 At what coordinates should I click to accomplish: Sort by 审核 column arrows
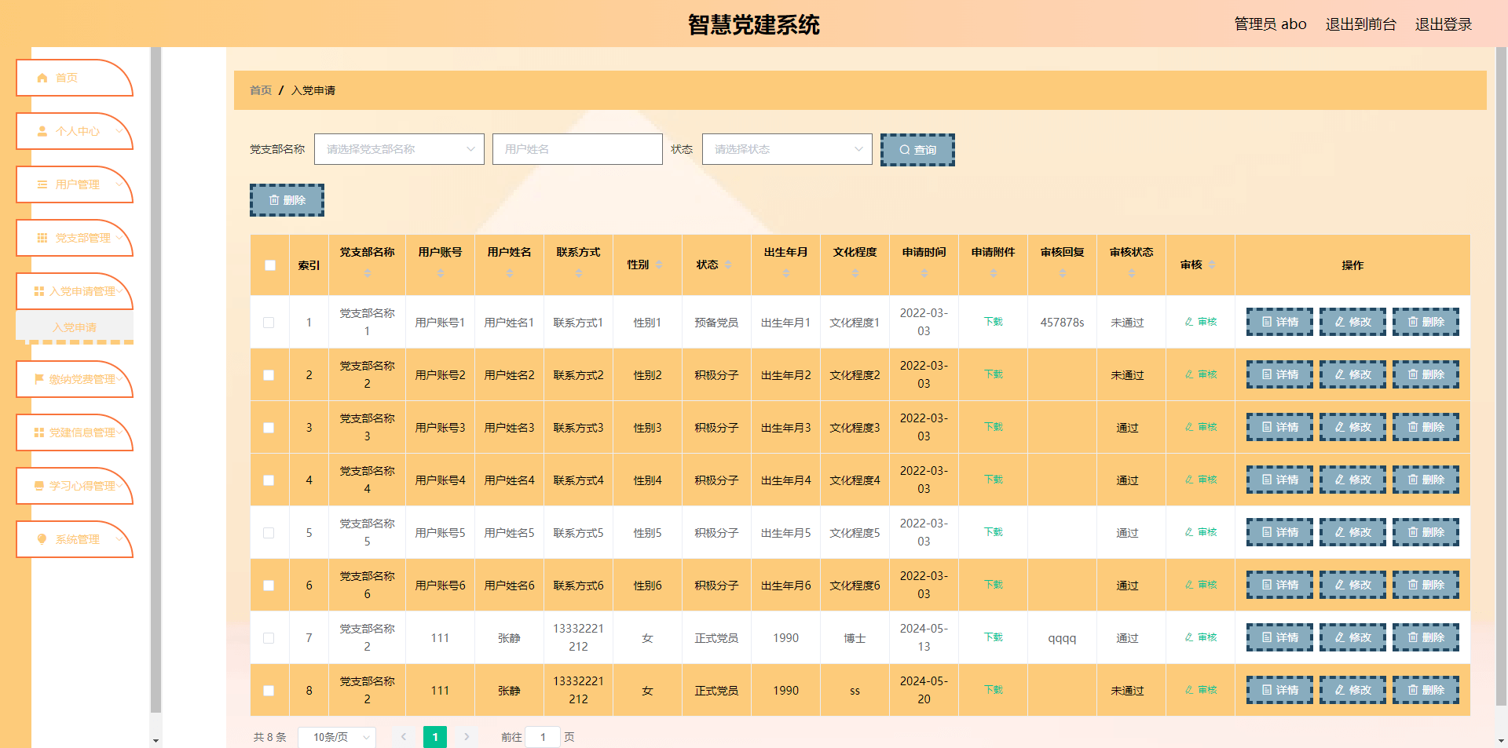pyautogui.click(x=1212, y=265)
